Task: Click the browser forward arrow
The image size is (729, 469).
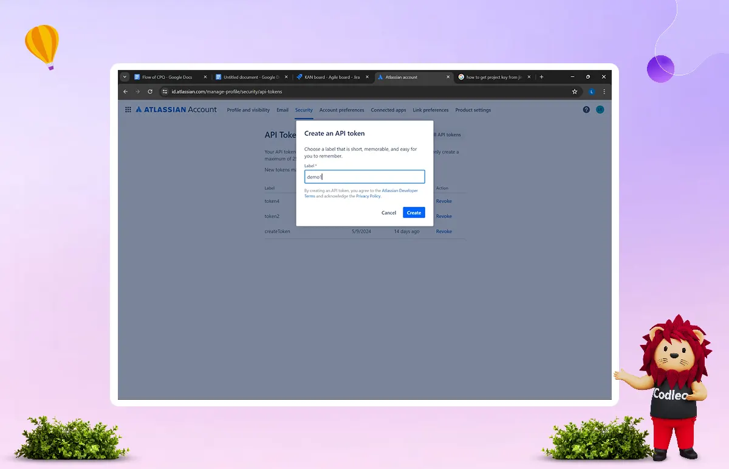Action: [x=138, y=92]
